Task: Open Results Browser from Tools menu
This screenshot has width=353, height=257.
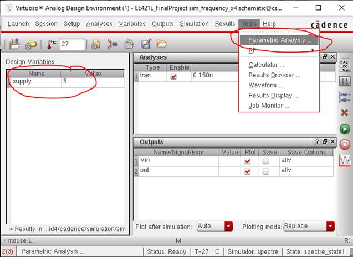Action: click(x=279, y=75)
